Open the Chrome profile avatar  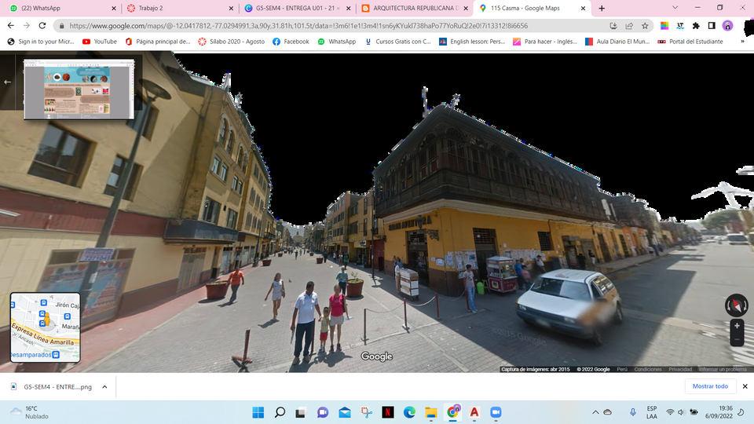coord(727,26)
